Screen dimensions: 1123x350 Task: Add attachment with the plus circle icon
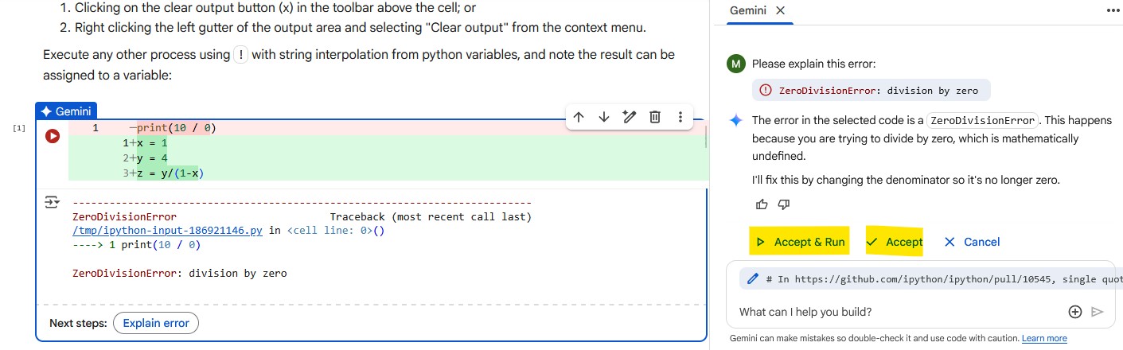coord(1075,312)
